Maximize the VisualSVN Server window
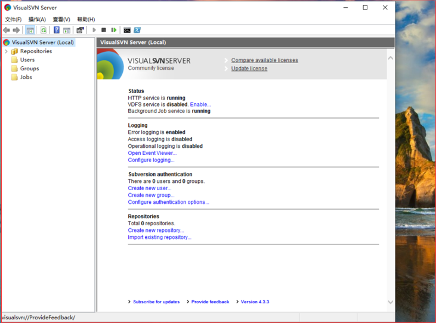Image resolution: width=436 pixels, height=323 pixels. tap(365, 8)
